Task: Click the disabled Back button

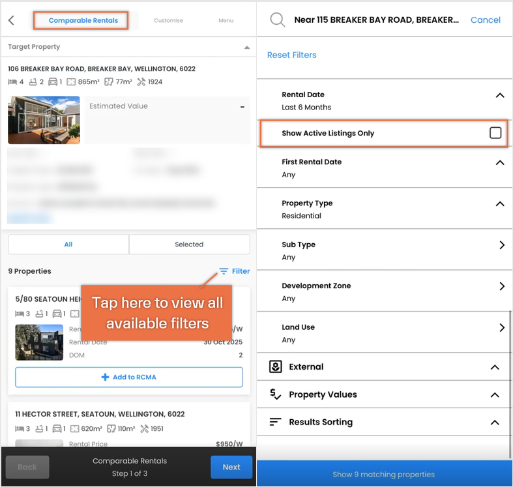Action: click(x=27, y=467)
